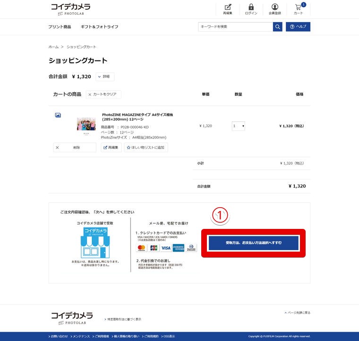The width and height of the screenshot is (359, 341).
Task: Open the ギフト&フォトライフ menu
Action: coord(100,27)
